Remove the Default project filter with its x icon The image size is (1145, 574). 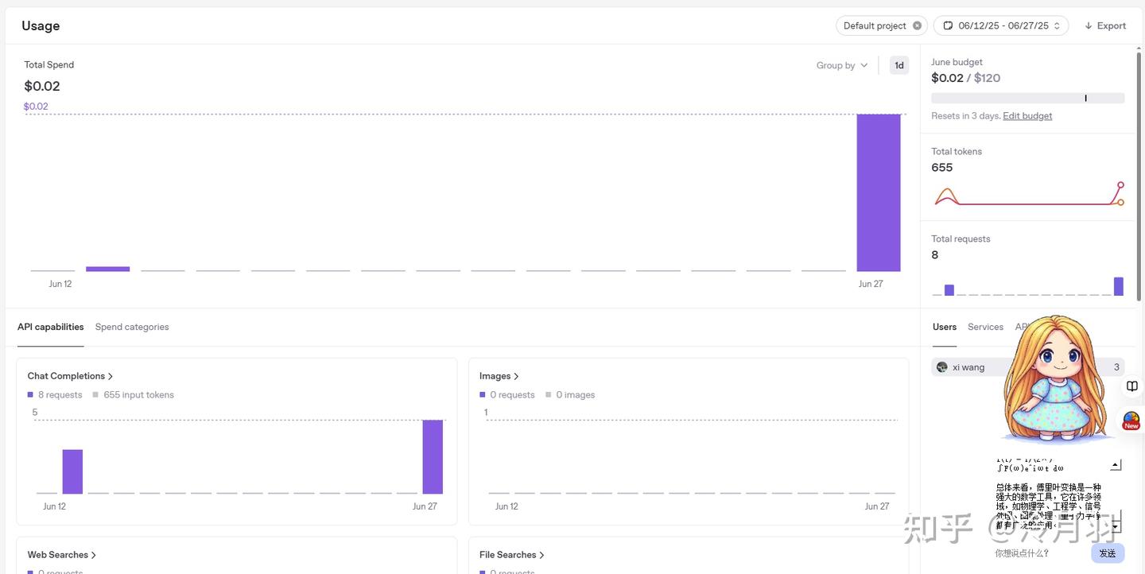(917, 25)
